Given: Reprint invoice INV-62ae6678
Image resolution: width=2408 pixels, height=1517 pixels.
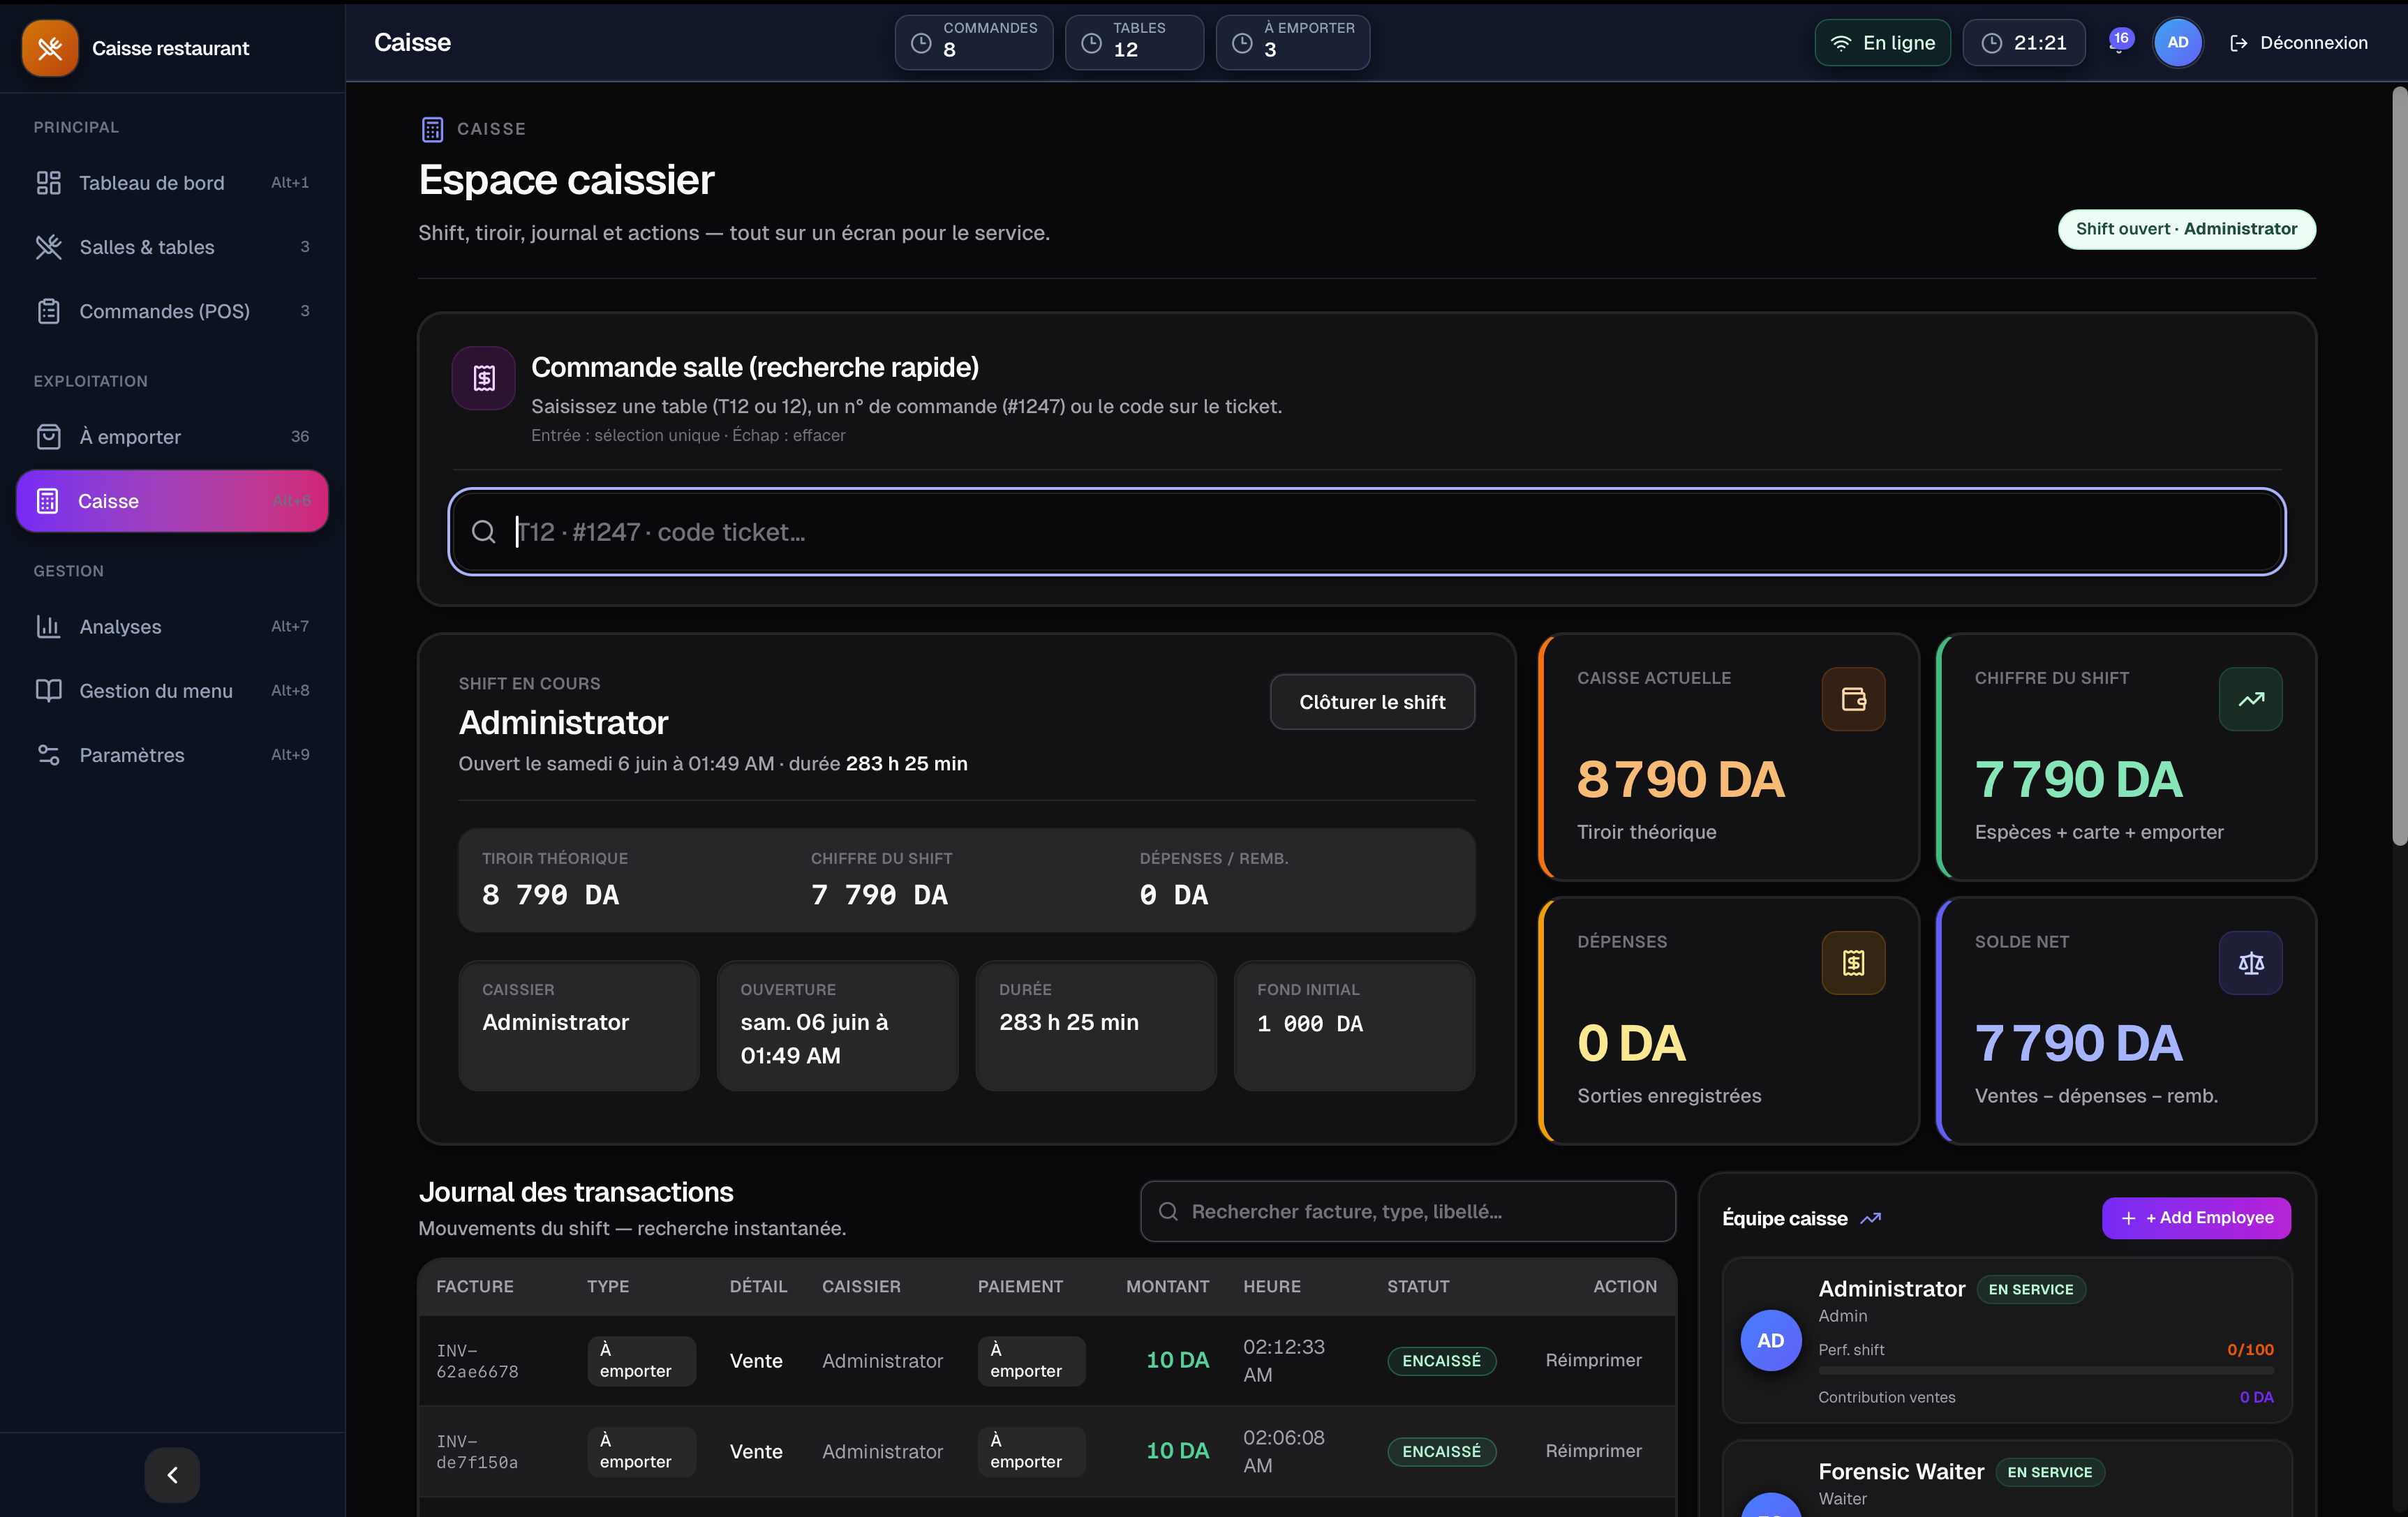Looking at the screenshot, I should [x=1593, y=1361].
